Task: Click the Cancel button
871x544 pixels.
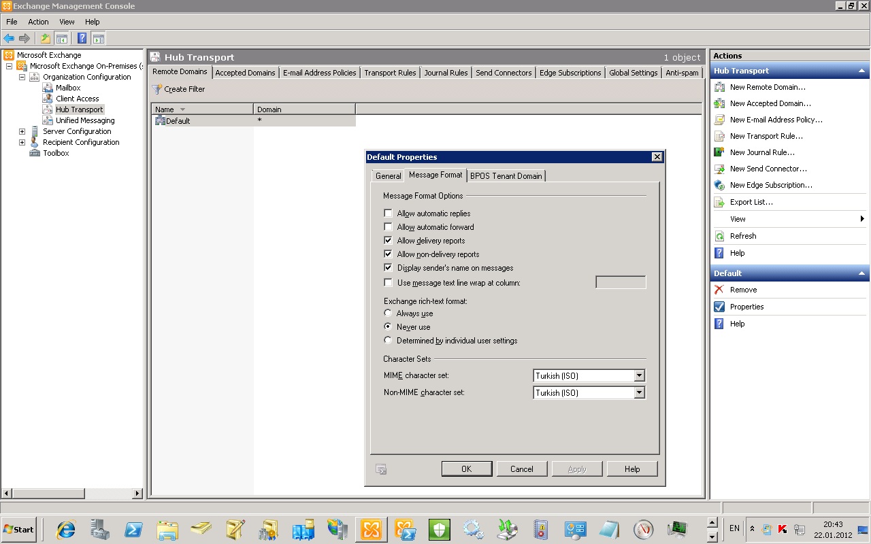Action: pyautogui.click(x=522, y=469)
